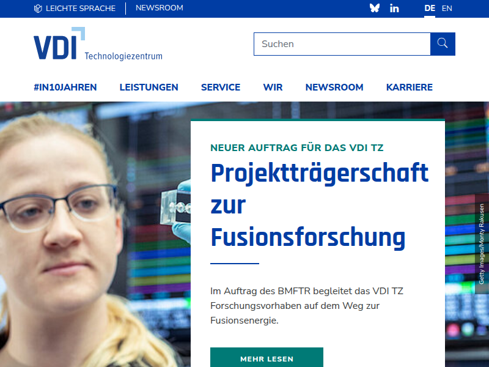This screenshot has height=367, width=489.
Task: Expand the Service navigation menu
Action: tap(221, 87)
